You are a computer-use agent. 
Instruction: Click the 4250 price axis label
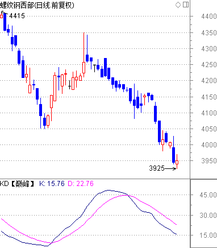pos(209,65)
